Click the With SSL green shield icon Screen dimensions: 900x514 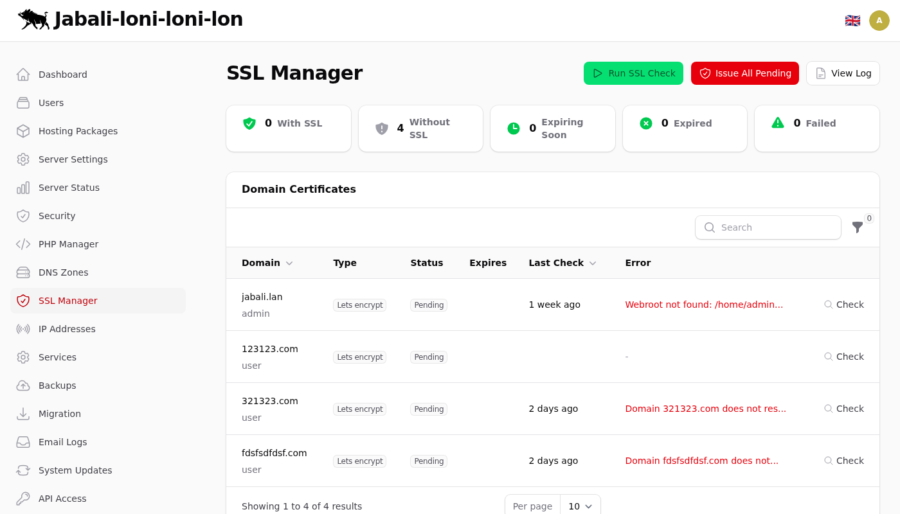(x=249, y=123)
